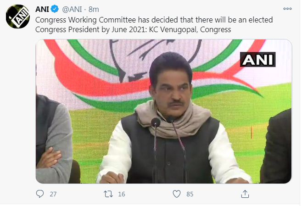Open the @ANI handle link
This screenshot has width=302, height=206.
pos(72,9)
